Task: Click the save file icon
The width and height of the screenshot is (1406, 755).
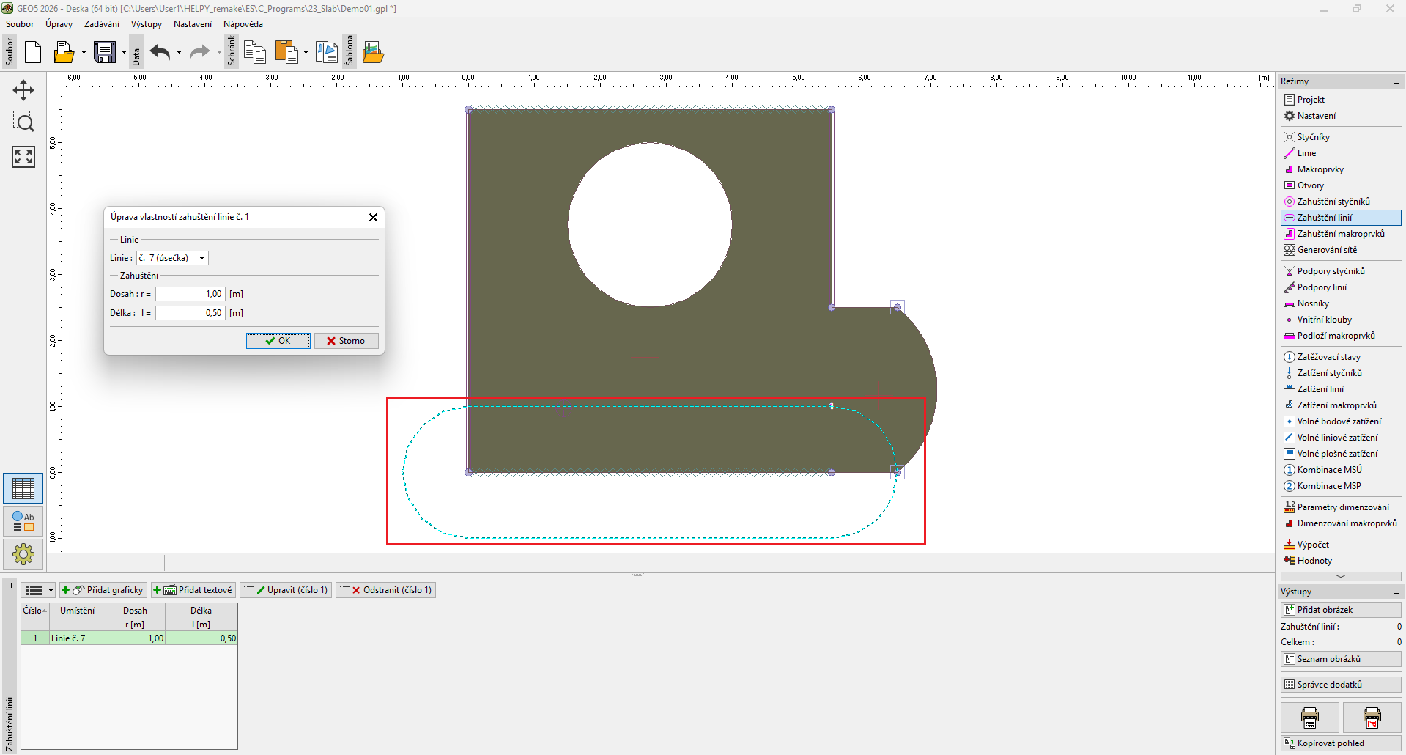Action: pos(105,52)
